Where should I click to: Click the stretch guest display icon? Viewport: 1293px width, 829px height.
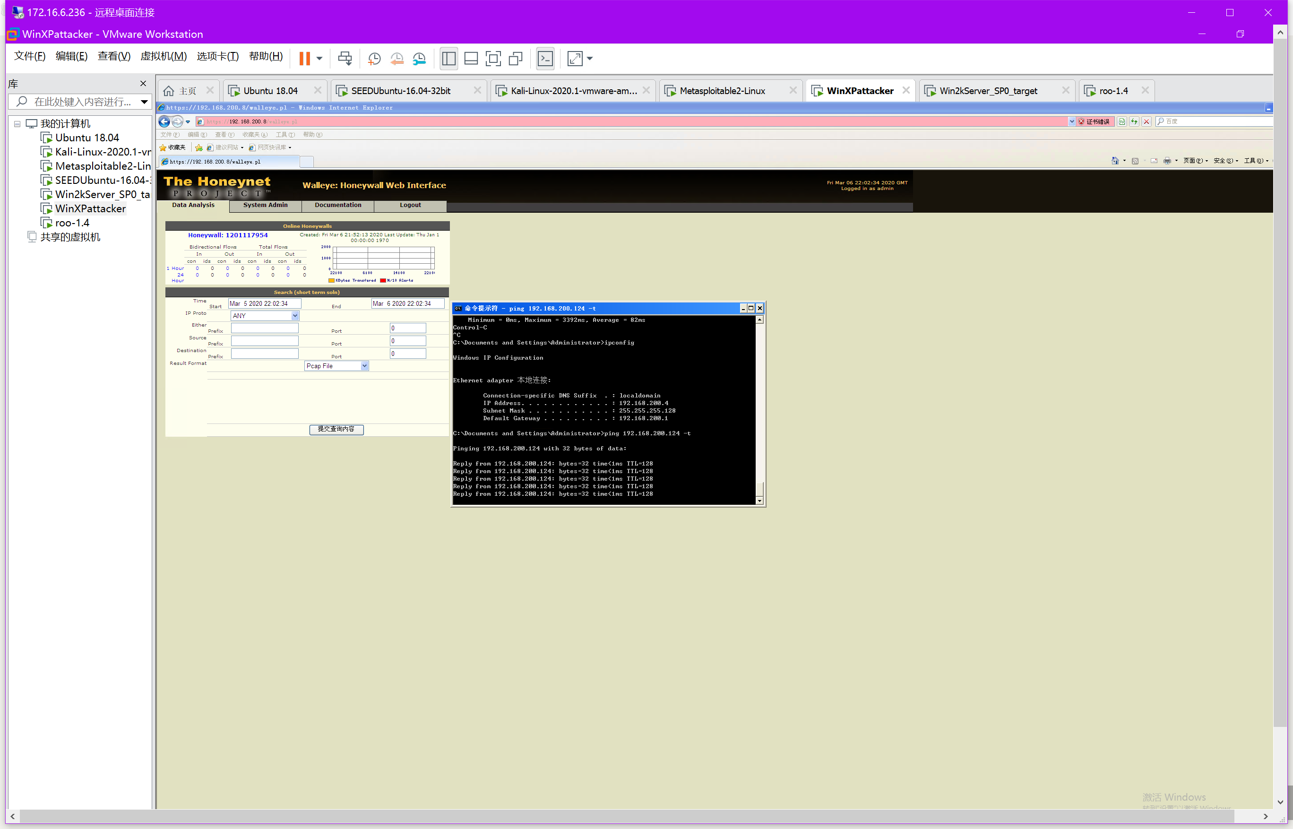click(575, 58)
